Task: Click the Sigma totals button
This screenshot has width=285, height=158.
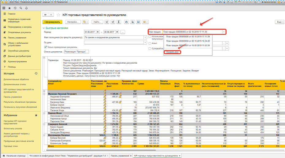Action: pyautogui.click(x=119, y=22)
